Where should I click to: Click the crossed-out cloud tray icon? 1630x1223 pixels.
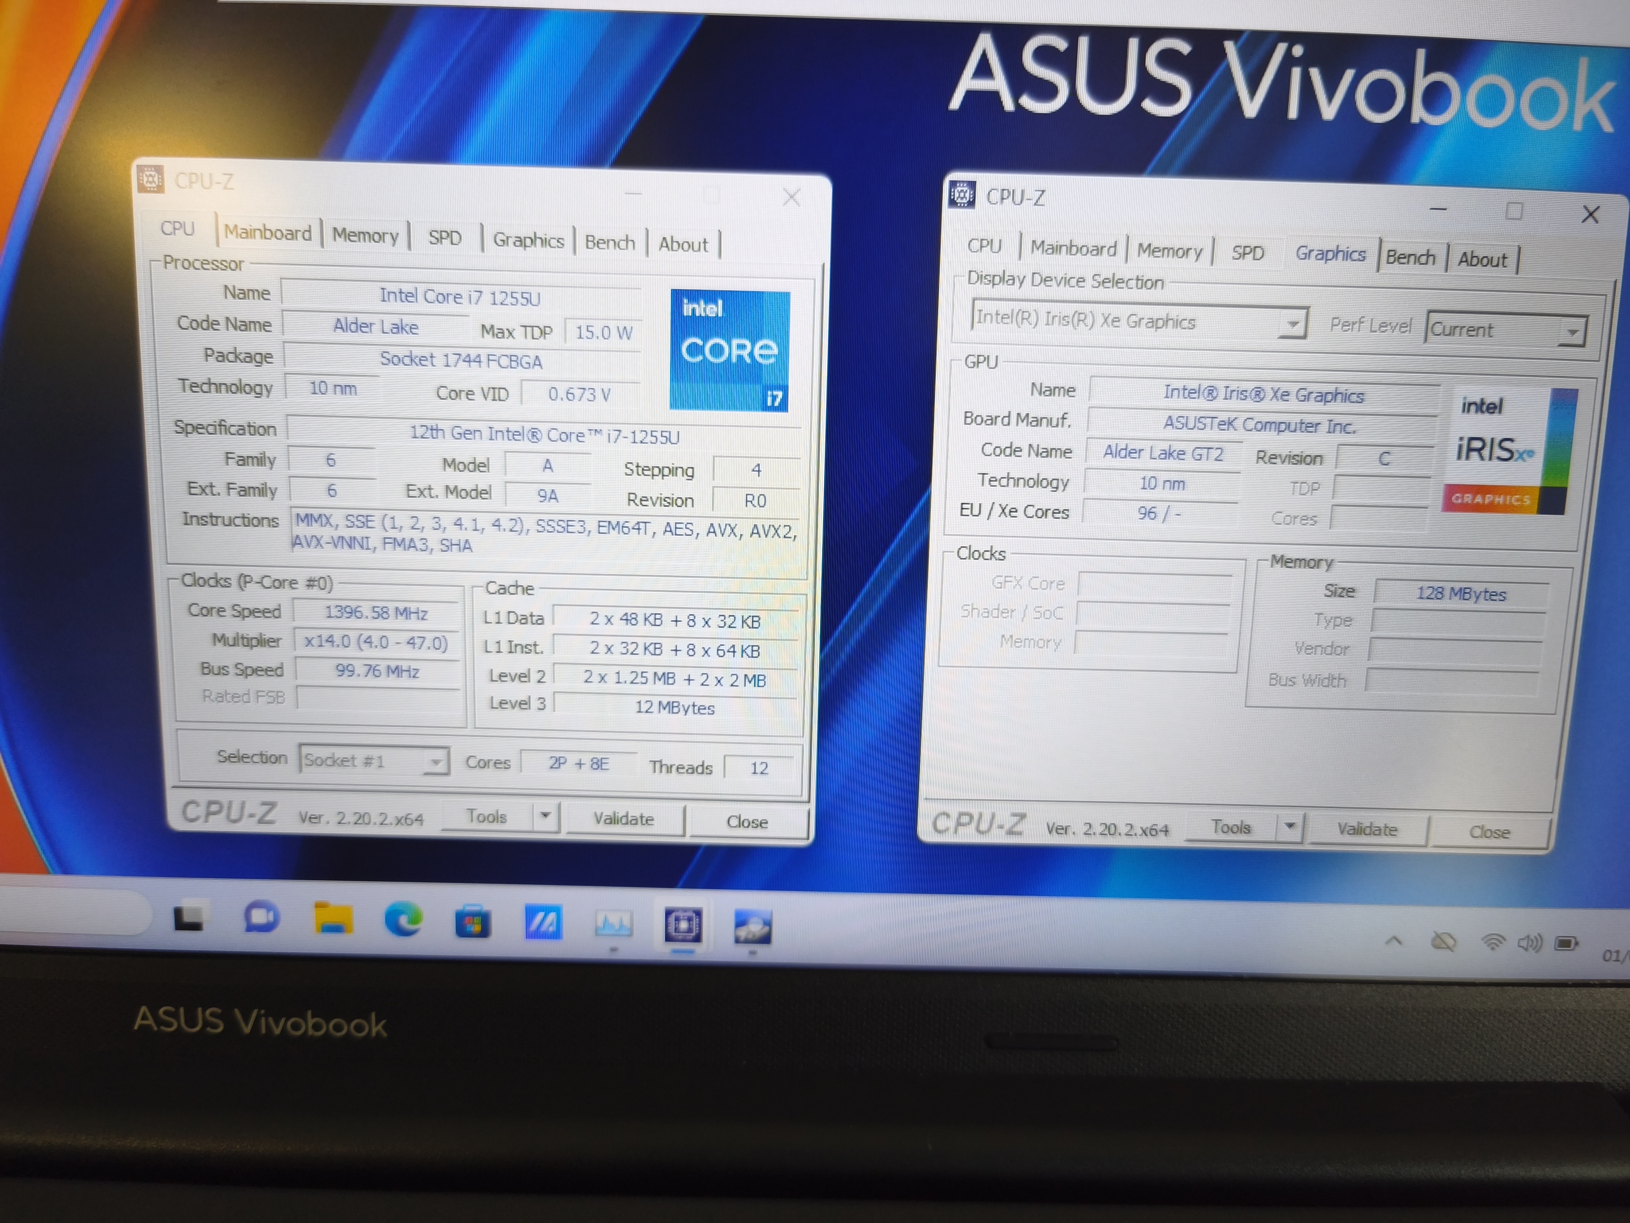[1444, 942]
